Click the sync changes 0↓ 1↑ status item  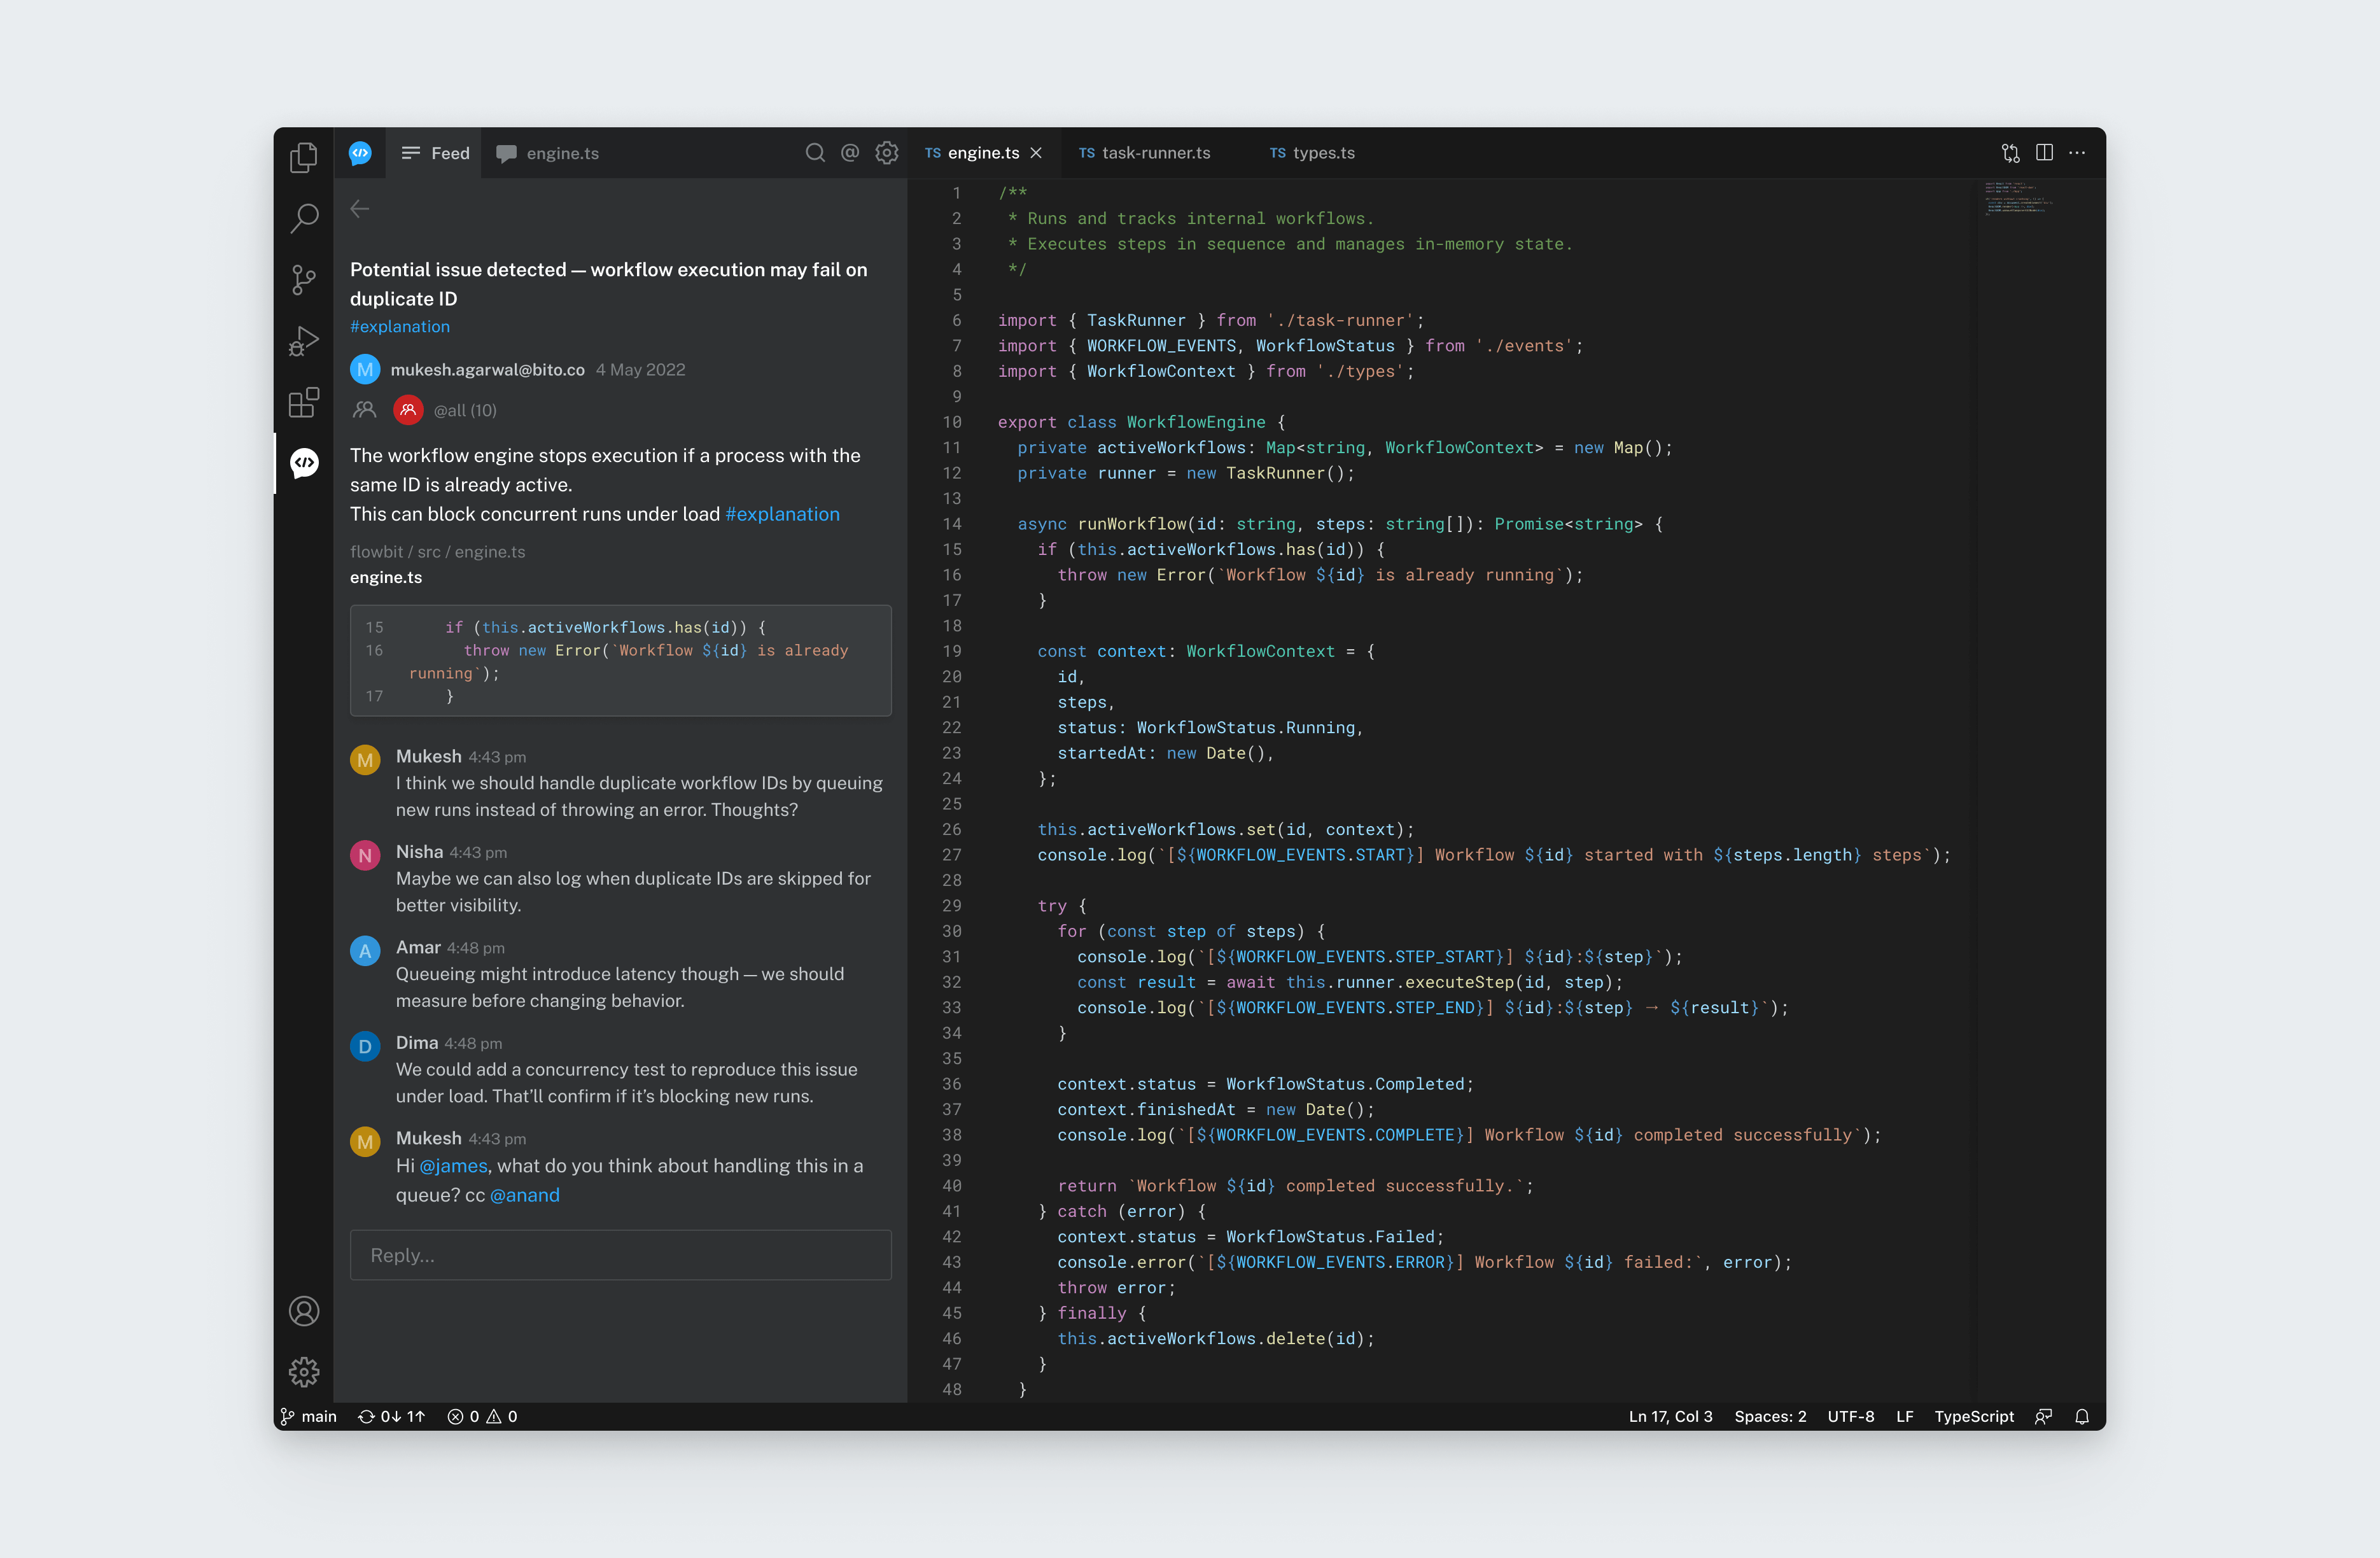[391, 1416]
